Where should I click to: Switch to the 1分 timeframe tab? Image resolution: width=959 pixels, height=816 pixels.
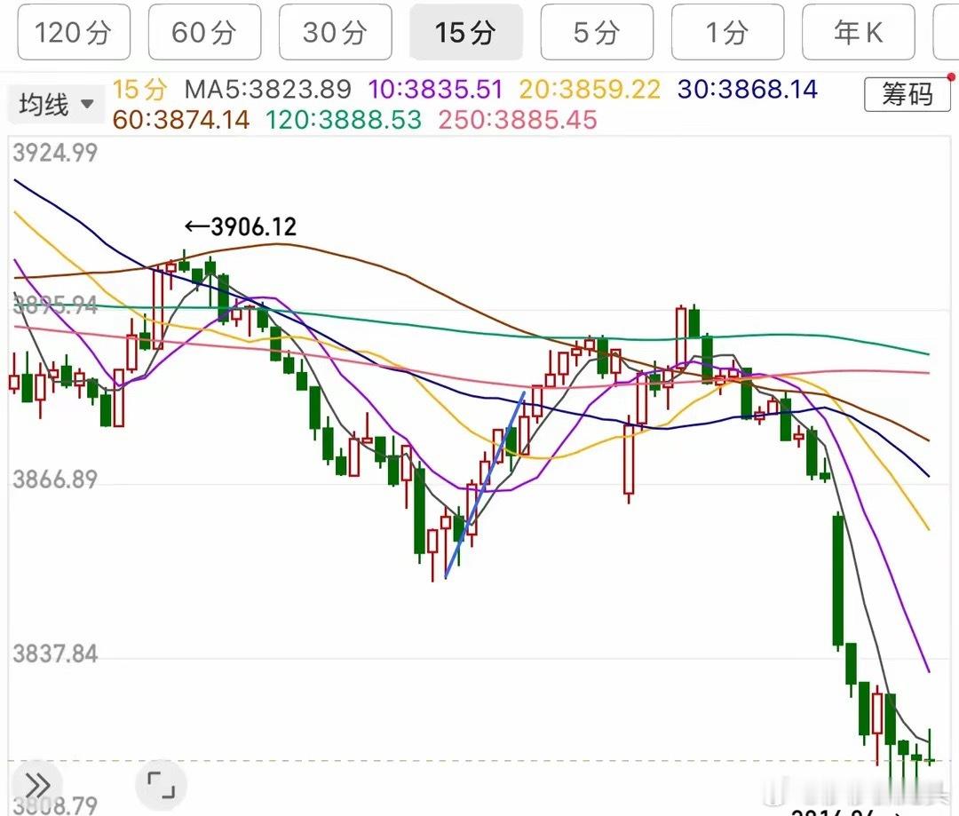728,33
